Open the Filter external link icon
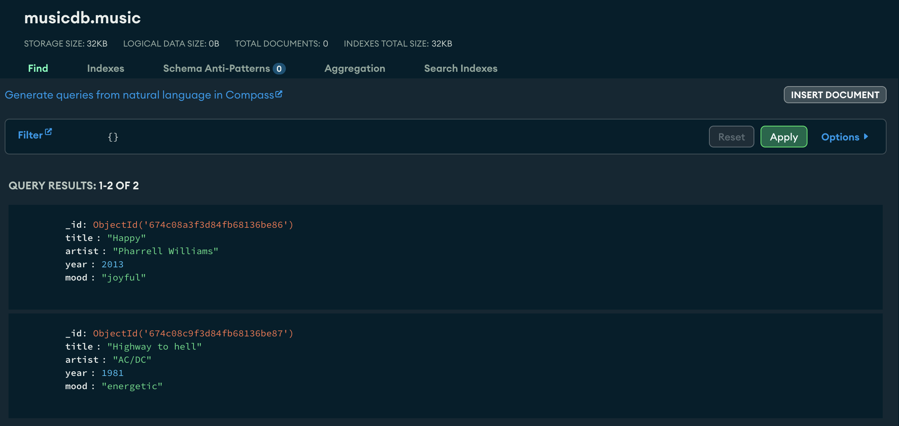 (x=48, y=131)
